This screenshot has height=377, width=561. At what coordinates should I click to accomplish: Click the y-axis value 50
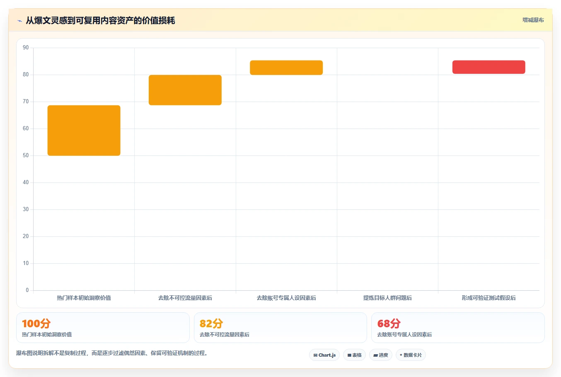pos(26,156)
